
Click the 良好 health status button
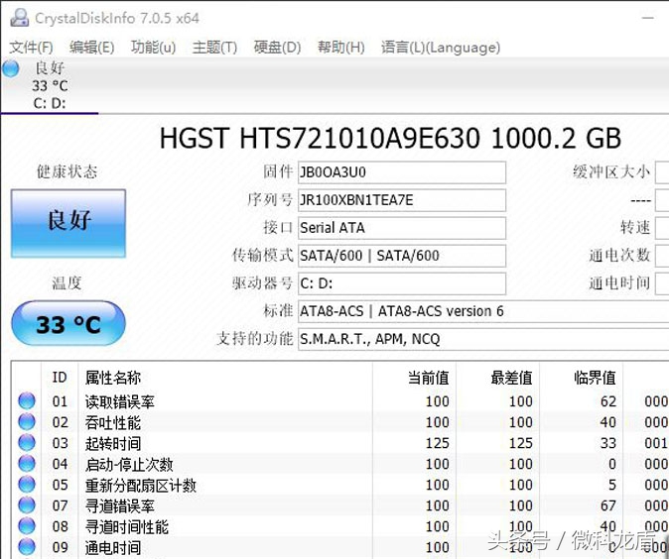point(68,224)
